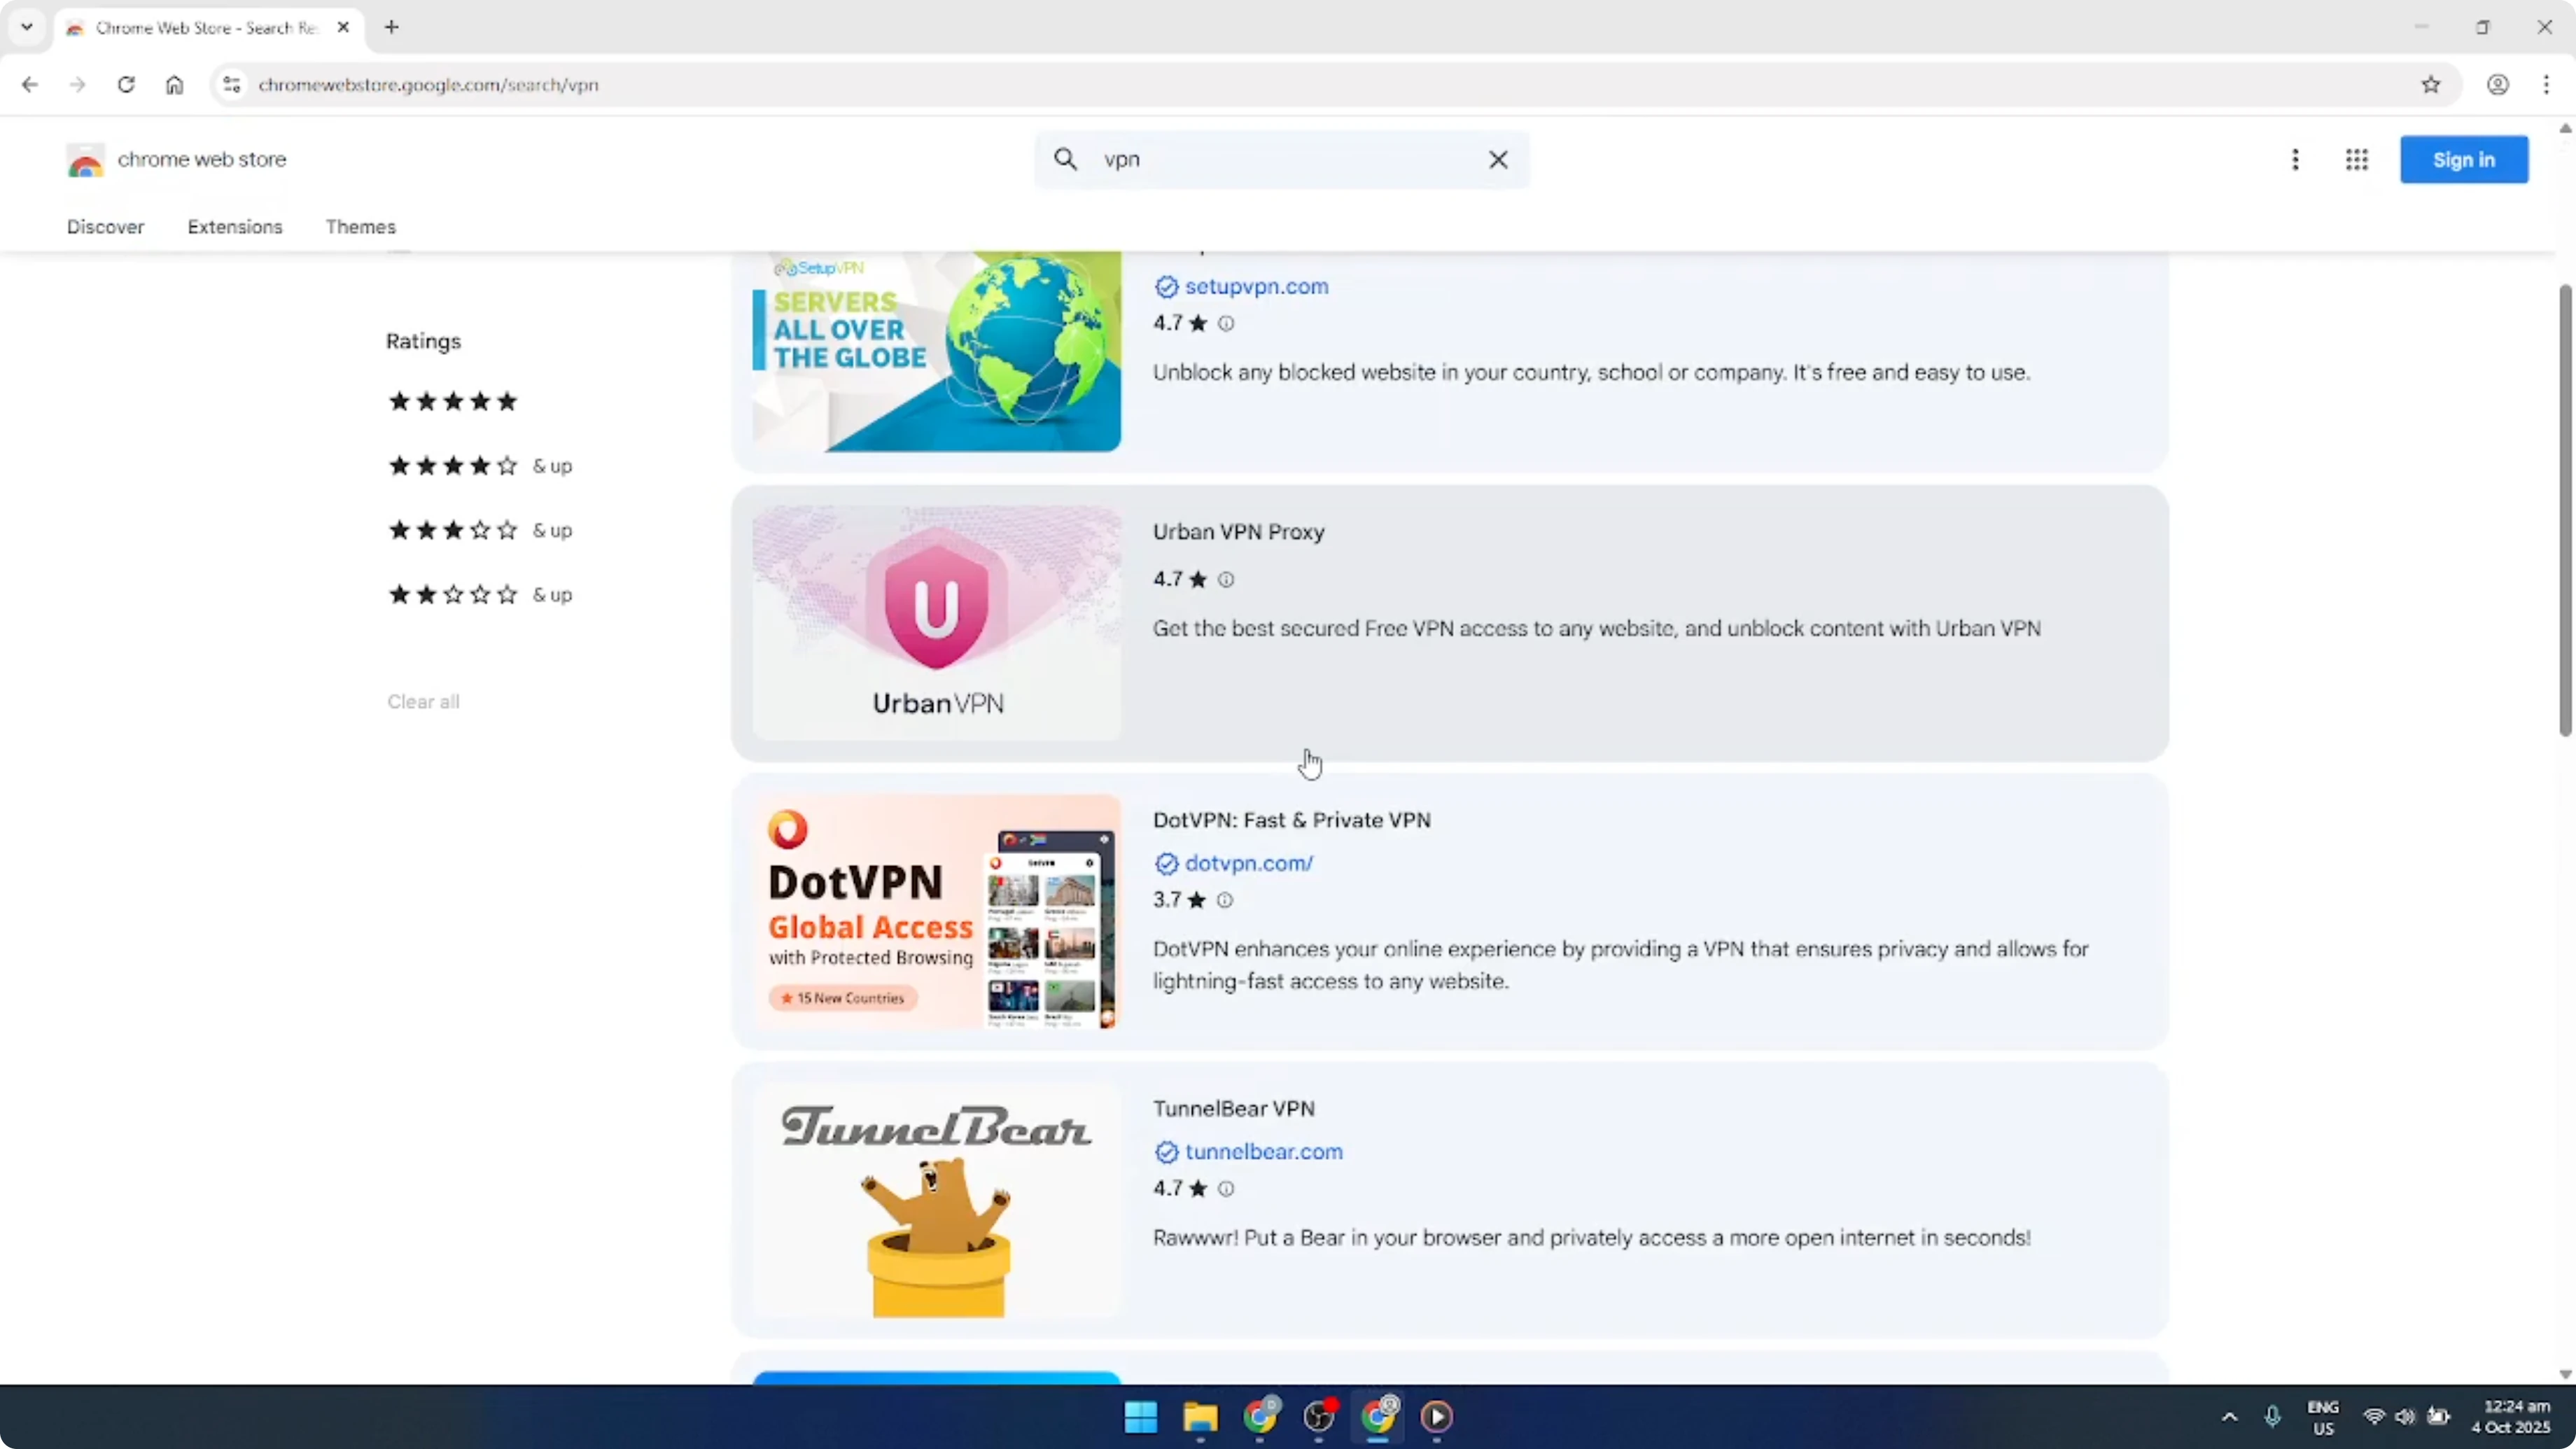Click the 4.7 rating of Urban VPN Proxy
The height and width of the screenshot is (1449, 2576).
click(x=1168, y=579)
